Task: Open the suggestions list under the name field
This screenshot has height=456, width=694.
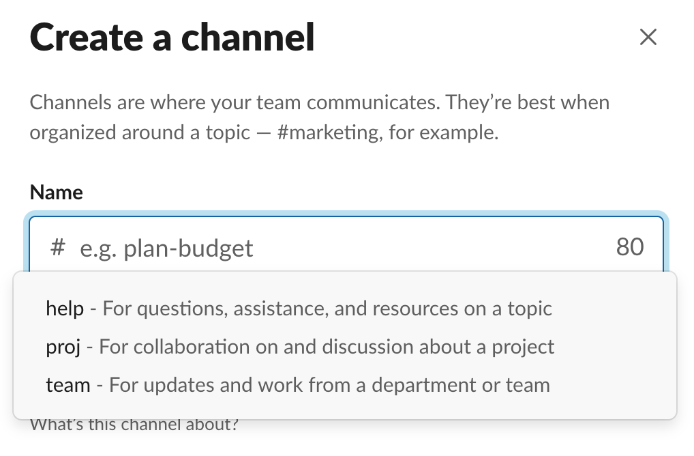Action: 273,248
